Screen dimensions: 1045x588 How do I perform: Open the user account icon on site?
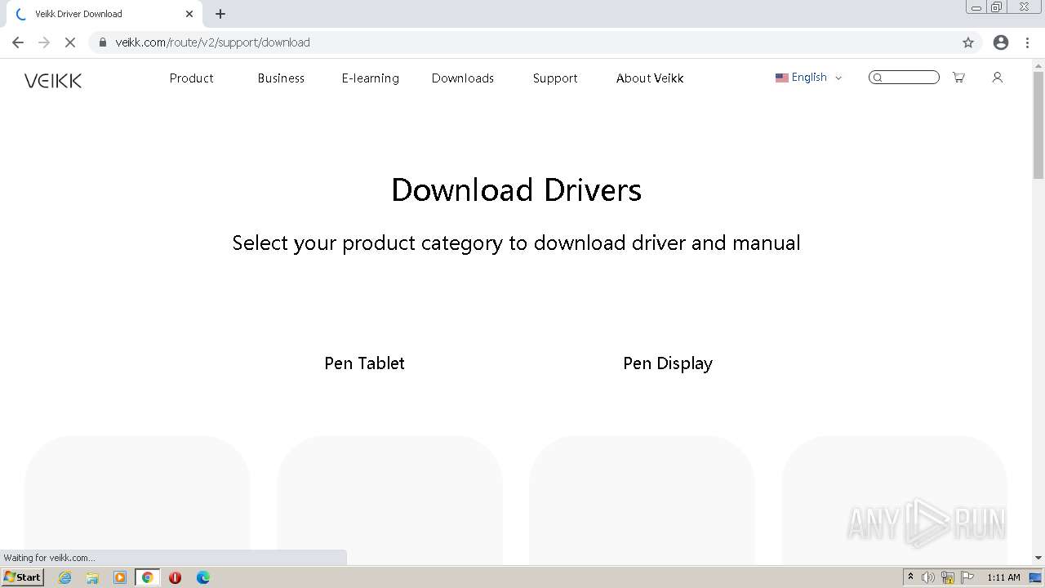point(997,78)
